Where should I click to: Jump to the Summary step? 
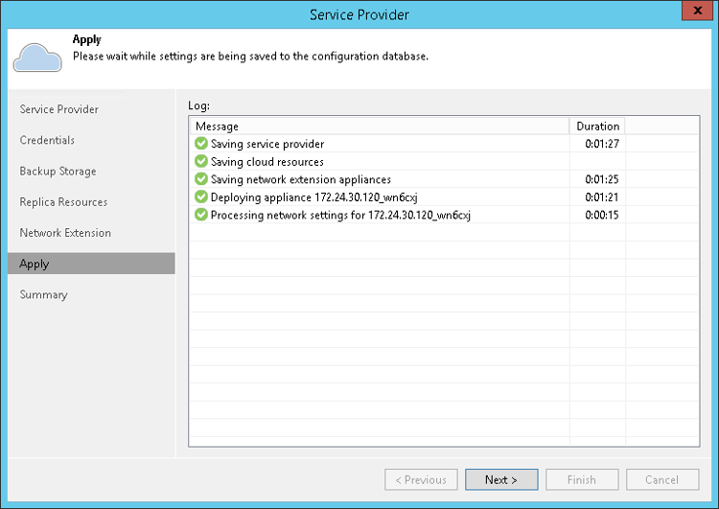coord(43,294)
